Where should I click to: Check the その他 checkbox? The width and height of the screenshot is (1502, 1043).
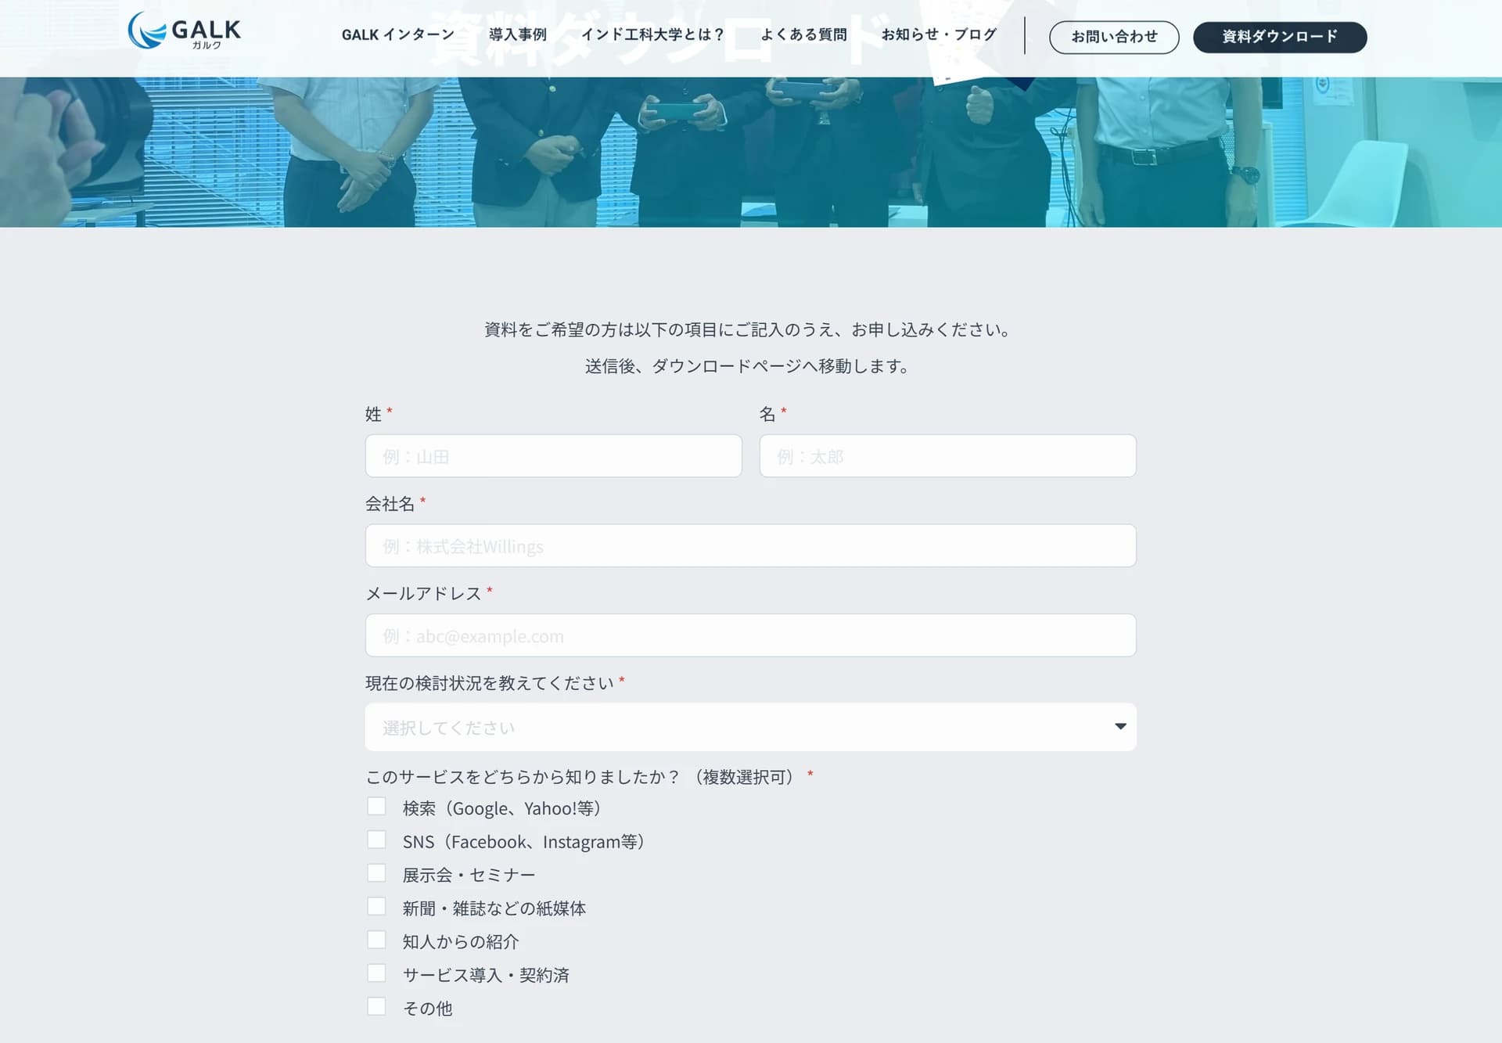point(376,1006)
